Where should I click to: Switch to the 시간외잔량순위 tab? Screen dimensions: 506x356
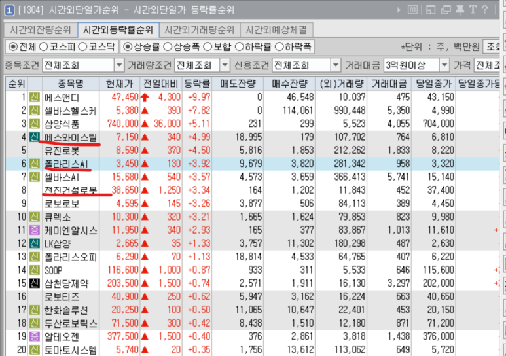41,30
